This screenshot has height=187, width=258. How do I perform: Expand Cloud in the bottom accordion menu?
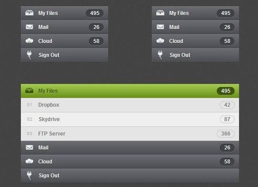[130, 162]
